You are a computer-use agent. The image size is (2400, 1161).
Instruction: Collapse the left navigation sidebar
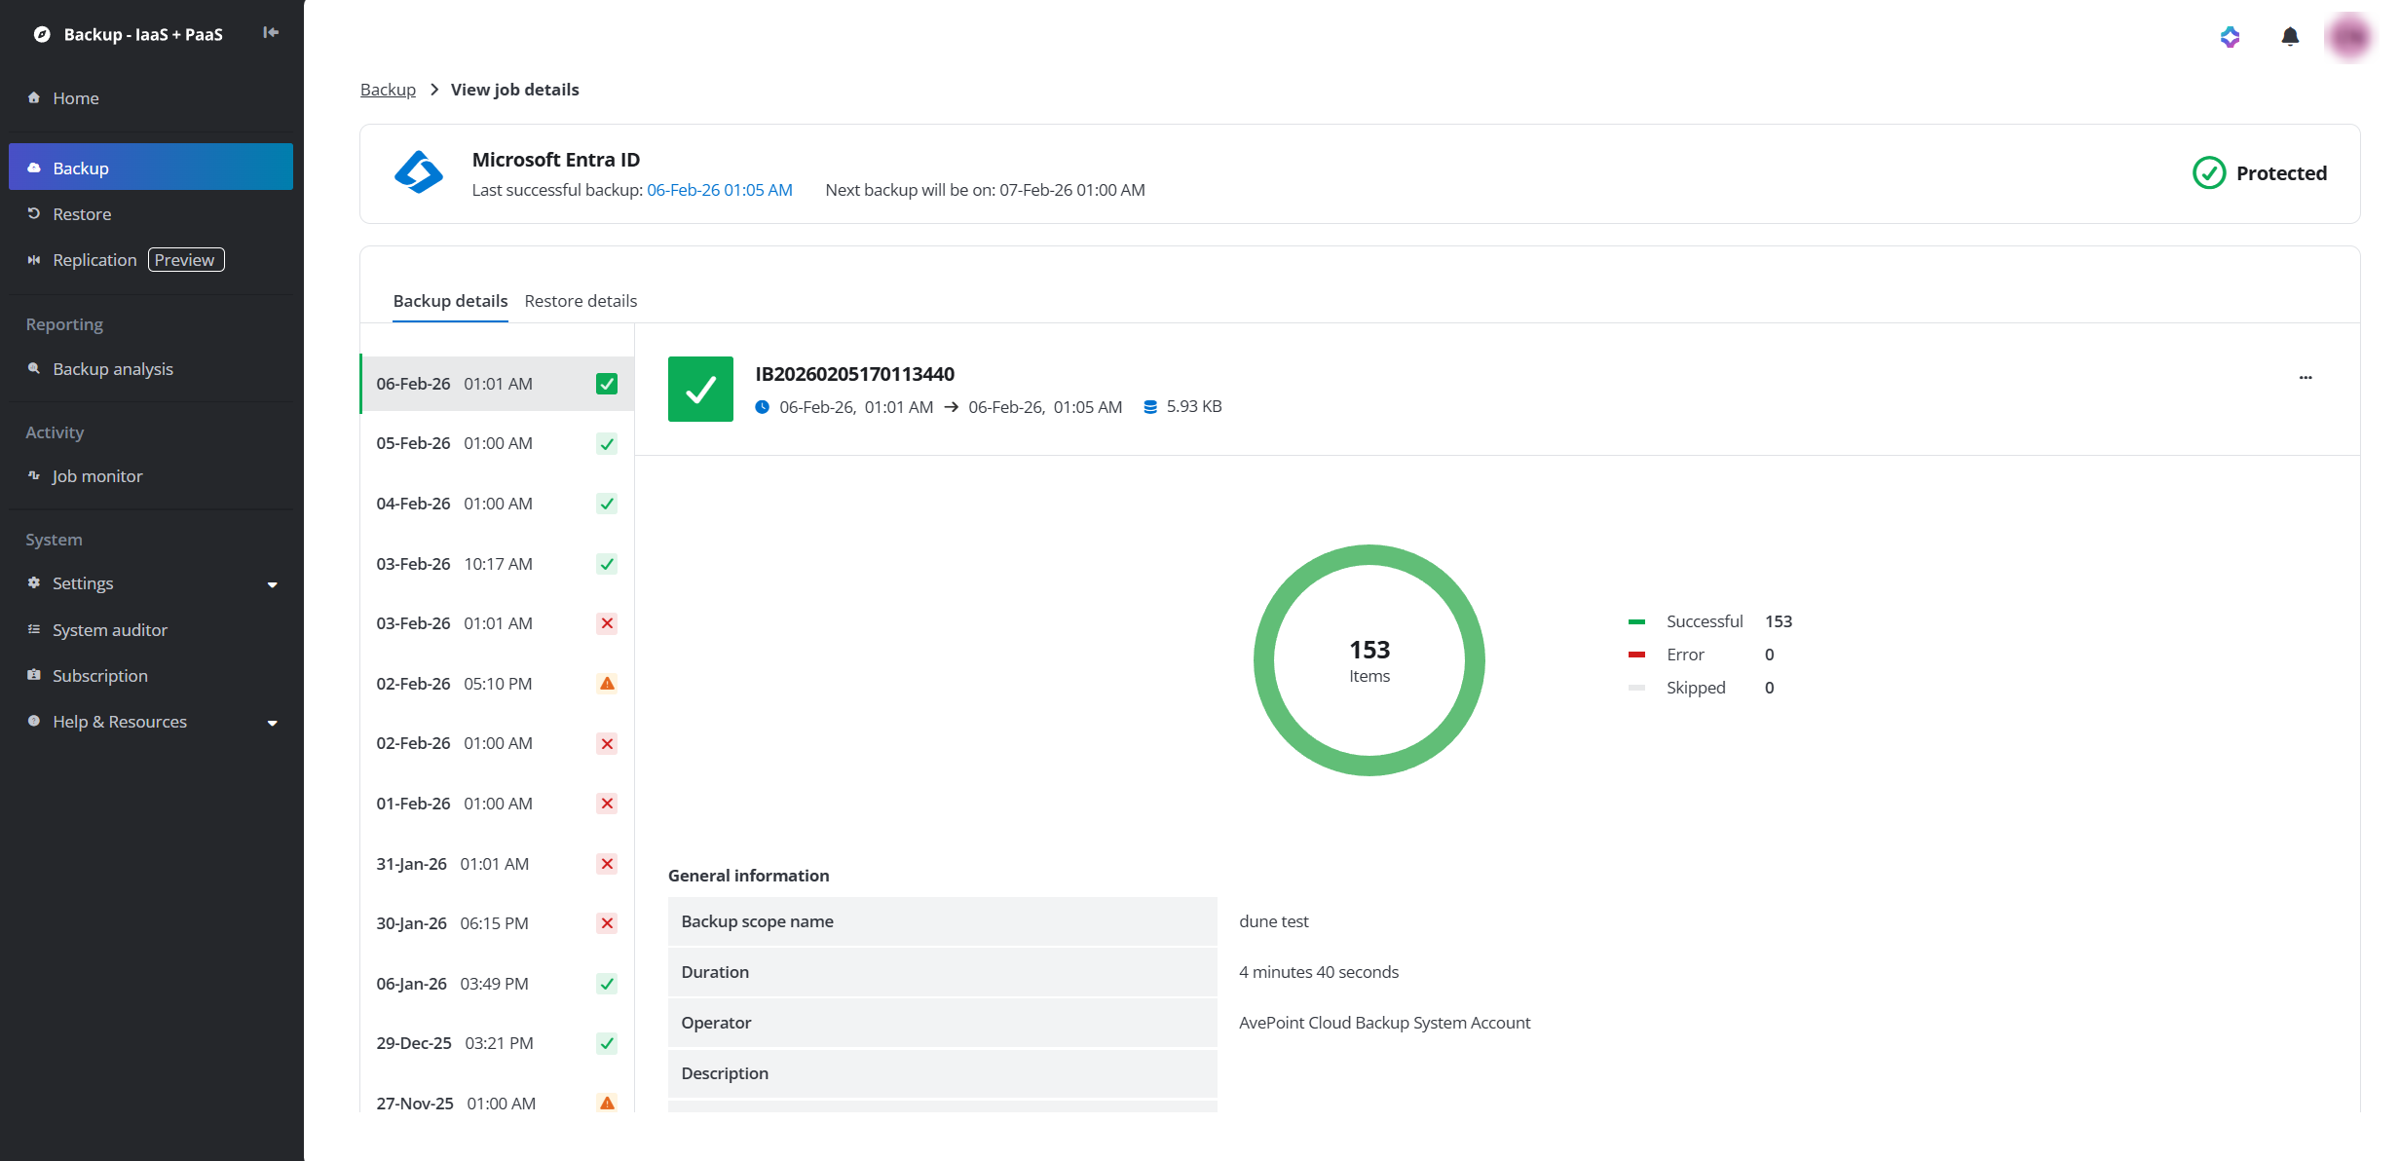[270, 32]
